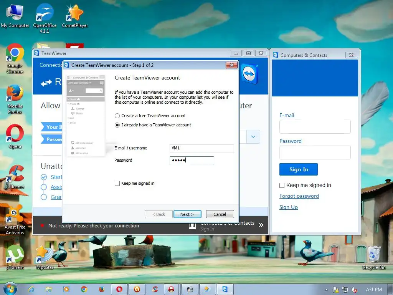This screenshot has width=393, height=295.
Task: Open Assign device to account link
Action: tap(56, 187)
